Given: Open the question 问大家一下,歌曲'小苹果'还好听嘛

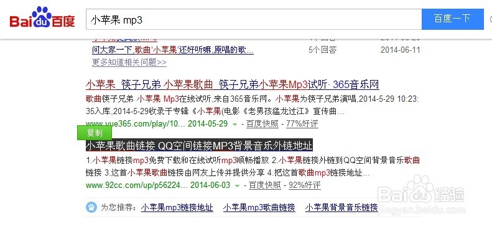Looking at the screenshot, I should coord(173,50).
